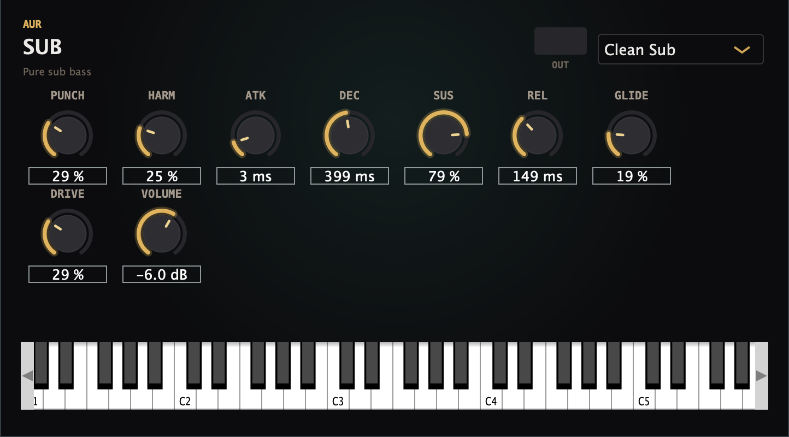This screenshot has width=789, height=437.
Task: Click the PUNCH knob
Action: pos(67,135)
